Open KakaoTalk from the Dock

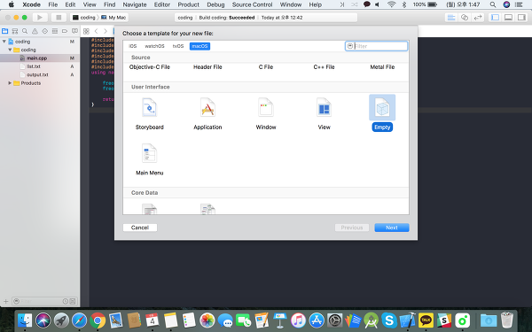426,320
